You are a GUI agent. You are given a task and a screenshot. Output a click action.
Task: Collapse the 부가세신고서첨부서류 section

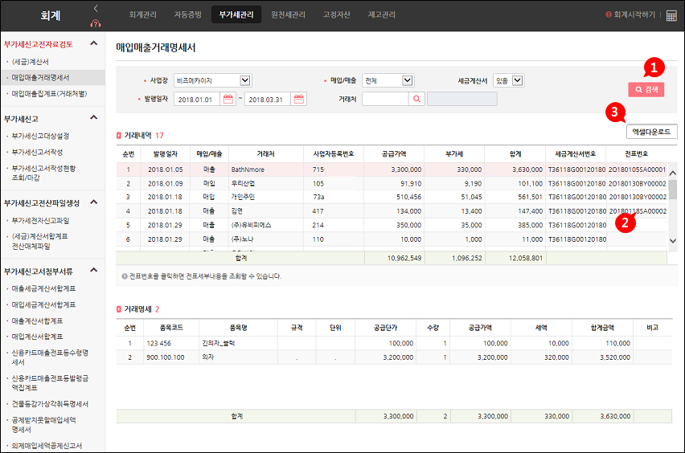[x=93, y=270]
